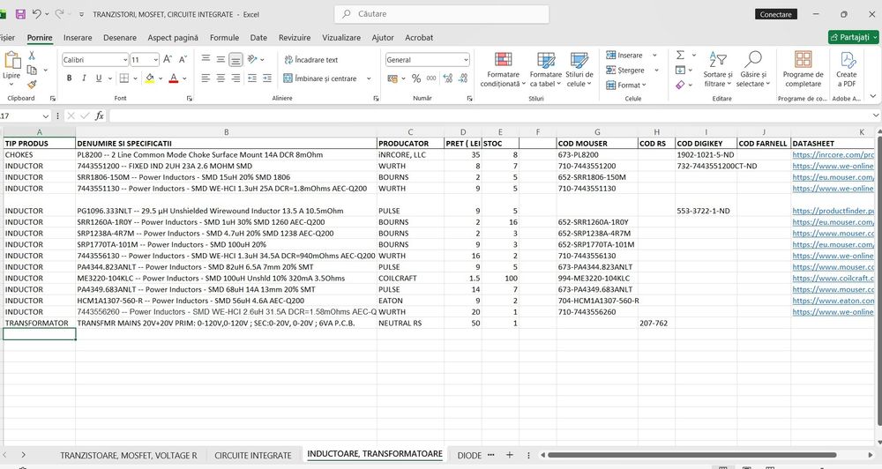Select the column B header
This screenshot has width=882, height=469.
pyautogui.click(x=226, y=132)
